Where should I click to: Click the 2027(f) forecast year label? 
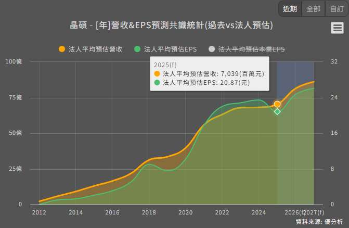[314, 212]
